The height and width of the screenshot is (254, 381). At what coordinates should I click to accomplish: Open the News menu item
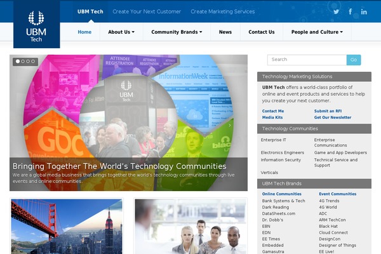pyautogui.click(x=225, y=32)
